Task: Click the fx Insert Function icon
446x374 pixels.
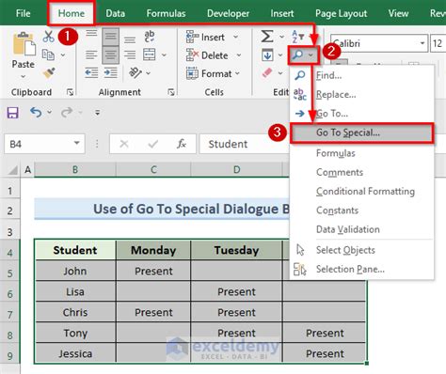Action: pos(182,144)
